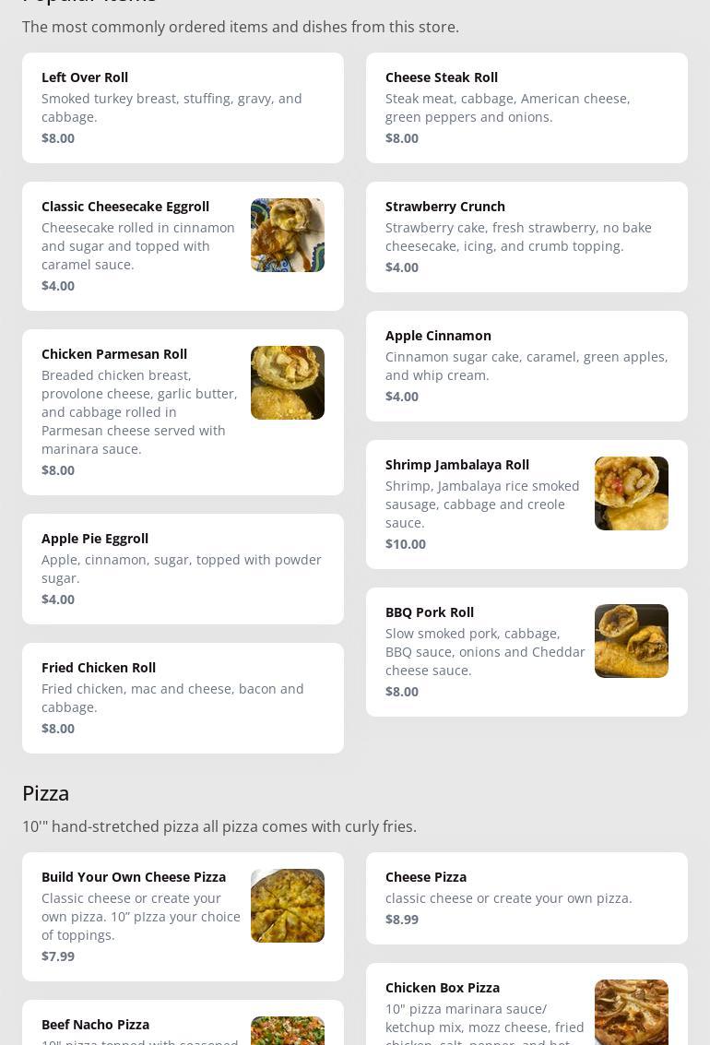Select Strawberry Crunch dessert

click(527, 237)
